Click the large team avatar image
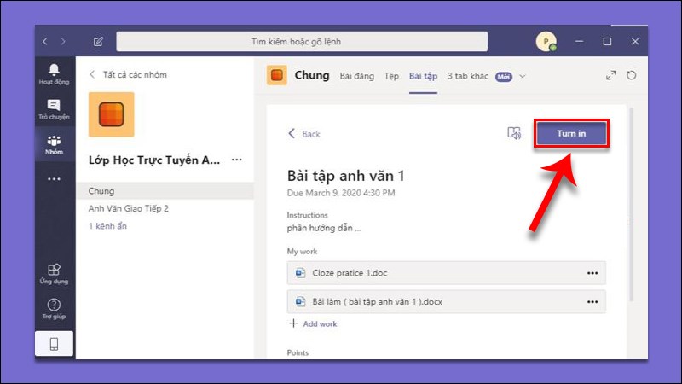Image resolution: width=682 pixels, height=384 pixels. (112, 114)
